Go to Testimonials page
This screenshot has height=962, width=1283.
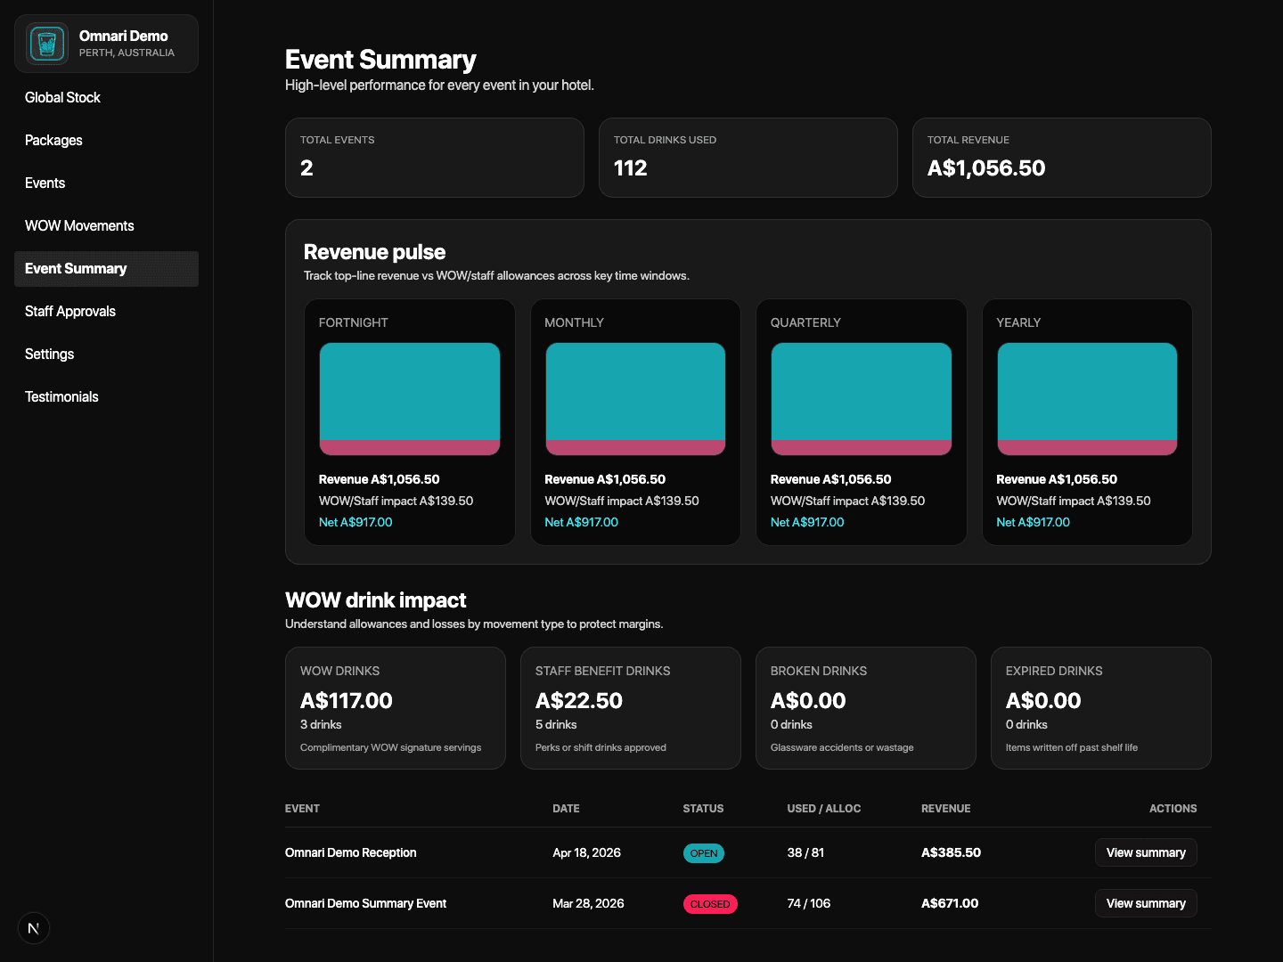[61, 397]
